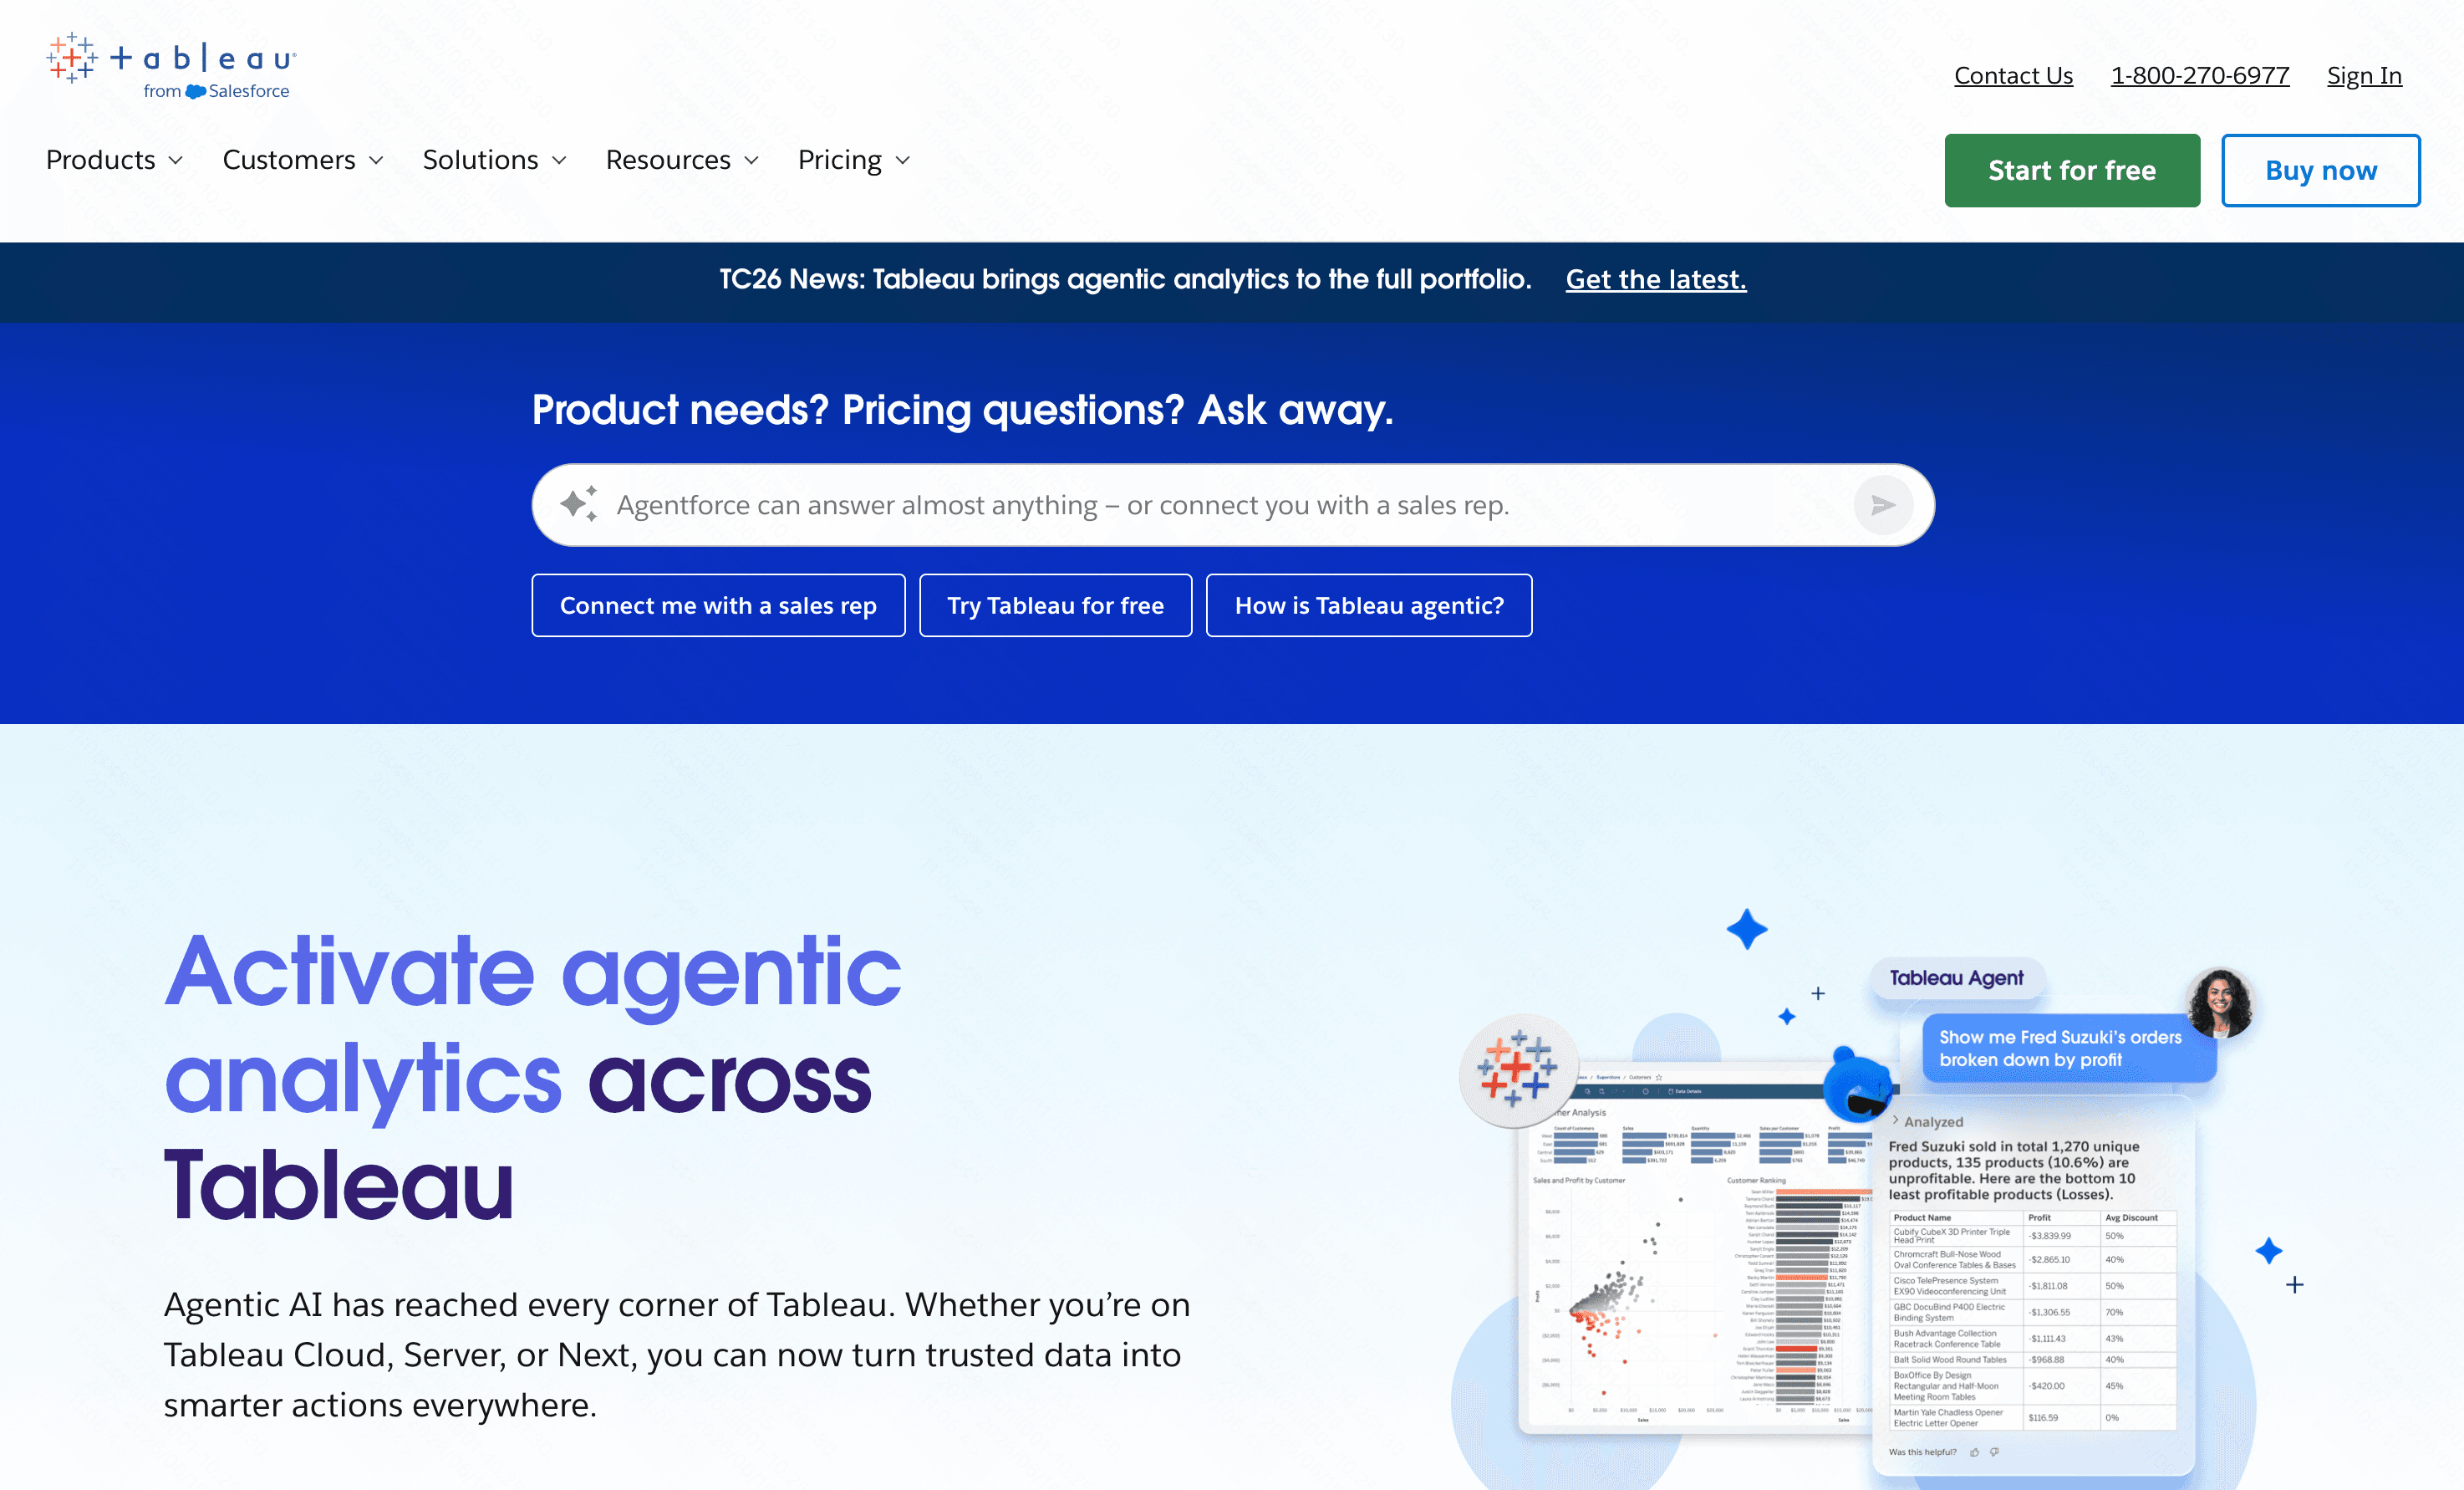Click the blue Astro mascot in hero image
The image size is (2464, 1490).
click(x=1856, y=1084)
